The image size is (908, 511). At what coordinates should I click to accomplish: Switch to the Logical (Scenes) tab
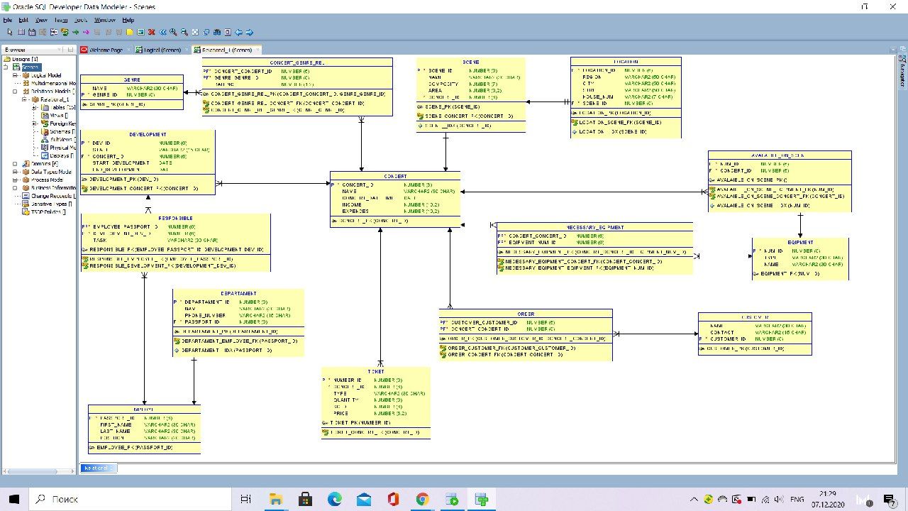pyautogui.click(x=162, y=50)
